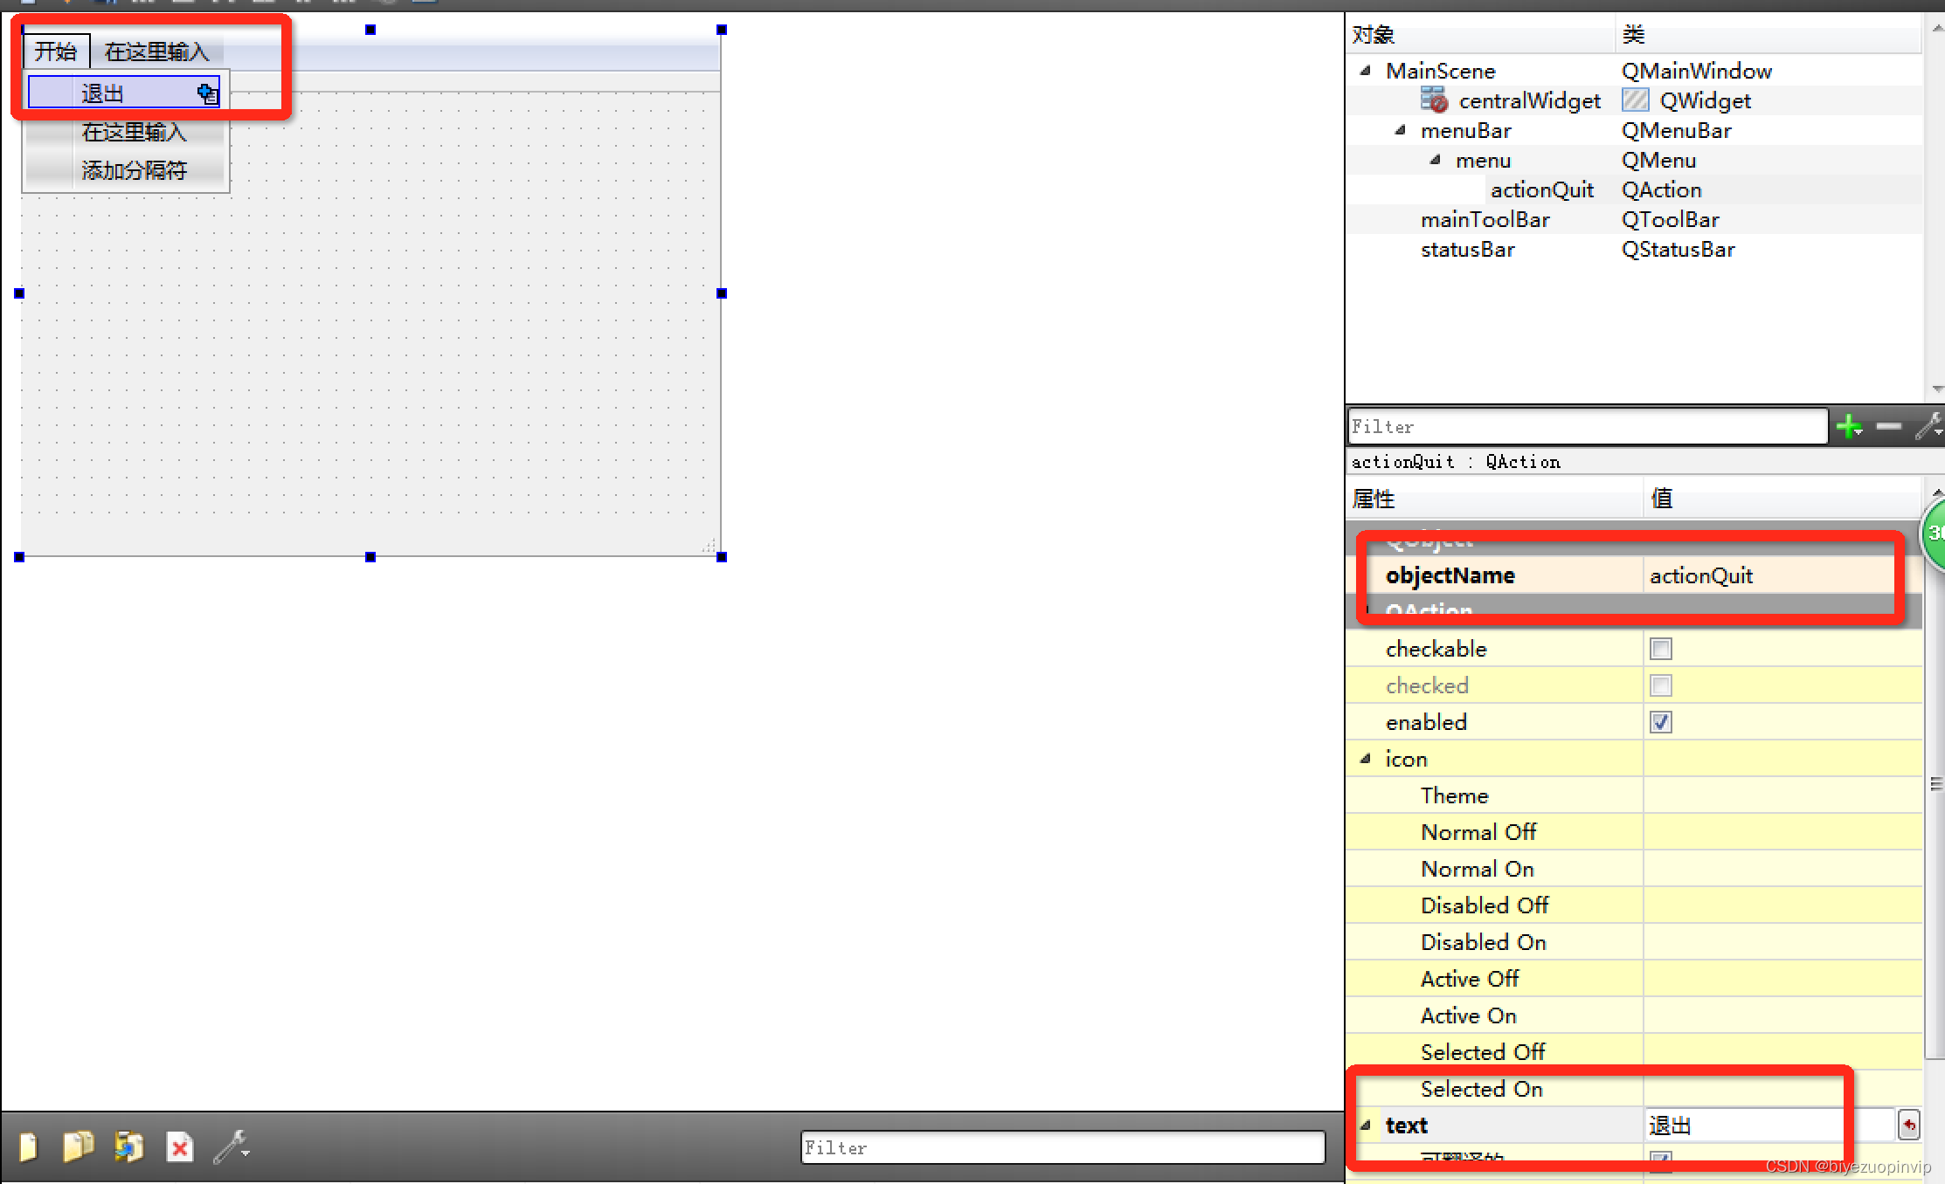Viewport: 1945px width, 1184px height.
Task: Click the 在这里输入 menu bar placeholder
Action: pyautogui.click(x=157, y=52)
